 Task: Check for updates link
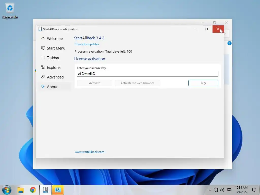pyautogui.click(x=87, y=44)
